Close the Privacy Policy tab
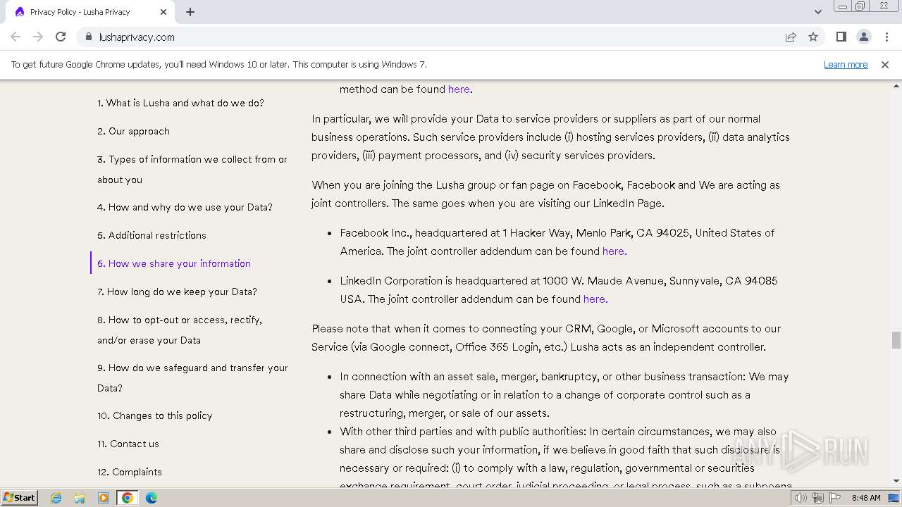The width and height of the screenshot is (902, 507). [163, 12]
